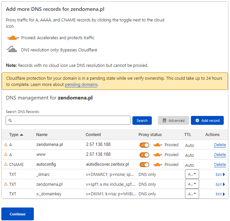Click the orange Proxied cloud icon in the legend
The height and width of the screenshot is (221, 230).
tap(13, 38)
